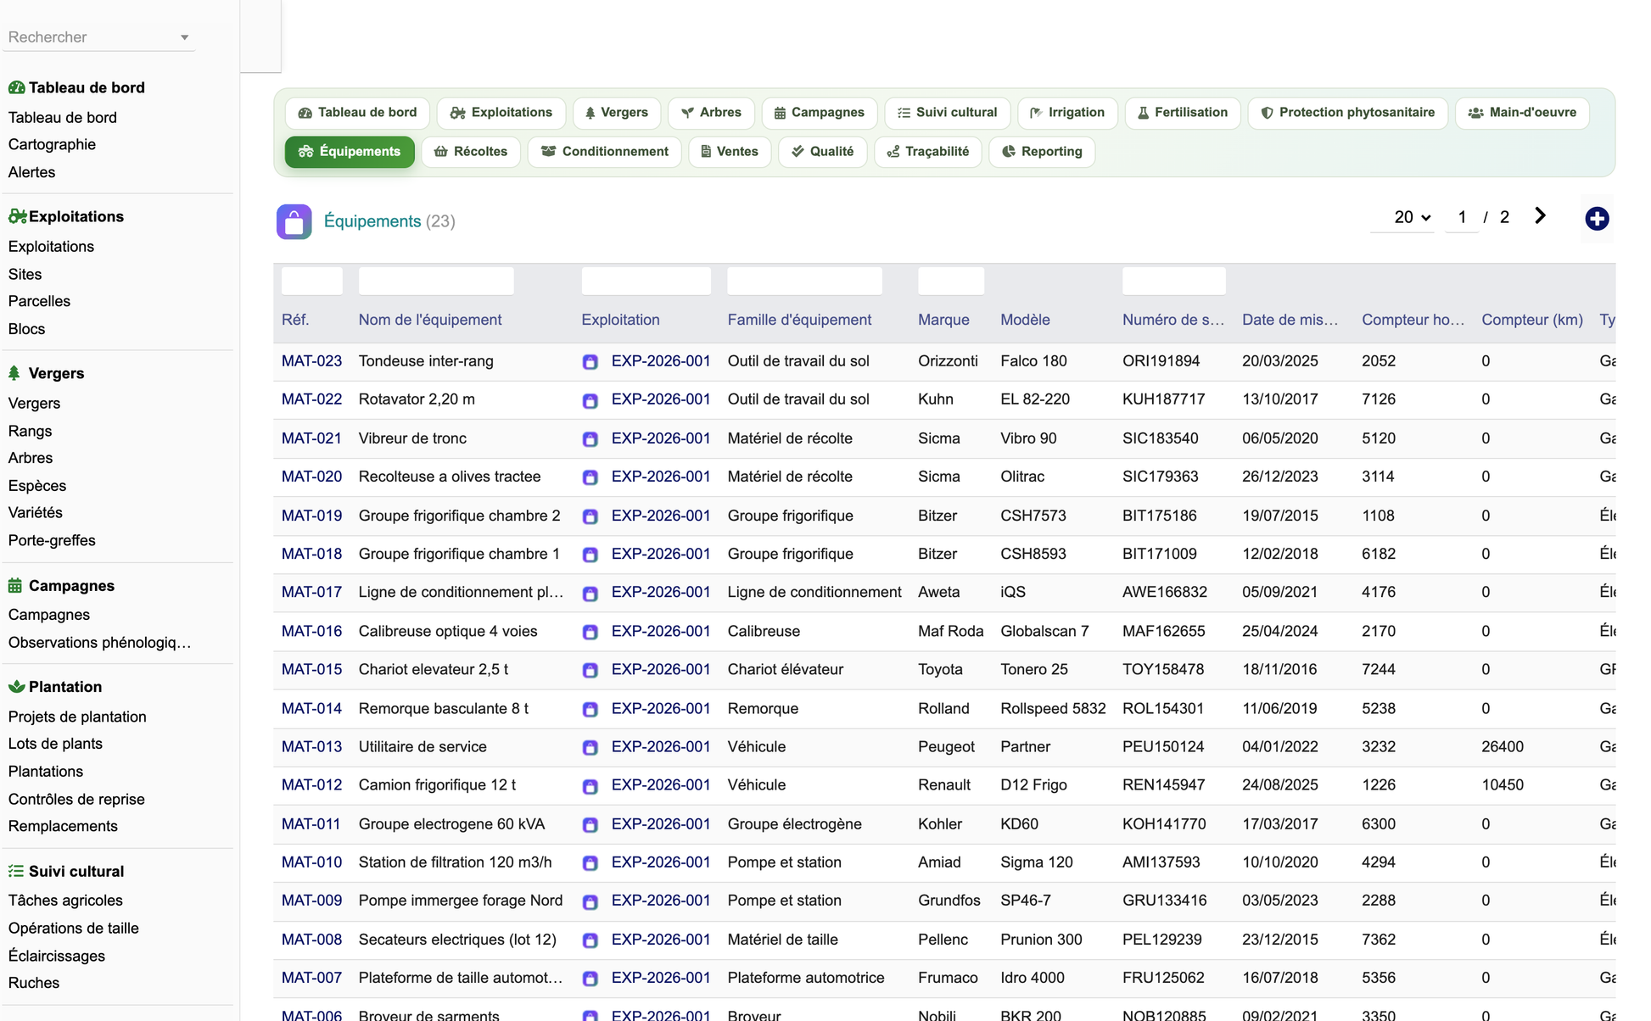Open Alertes in the sidebar

pyautogui.click(x=31, y=172)
